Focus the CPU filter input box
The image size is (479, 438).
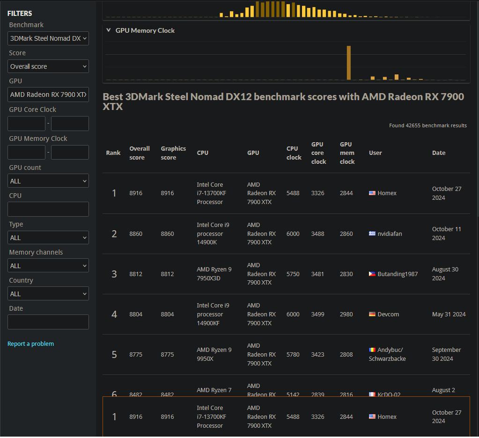click(48, 209)
